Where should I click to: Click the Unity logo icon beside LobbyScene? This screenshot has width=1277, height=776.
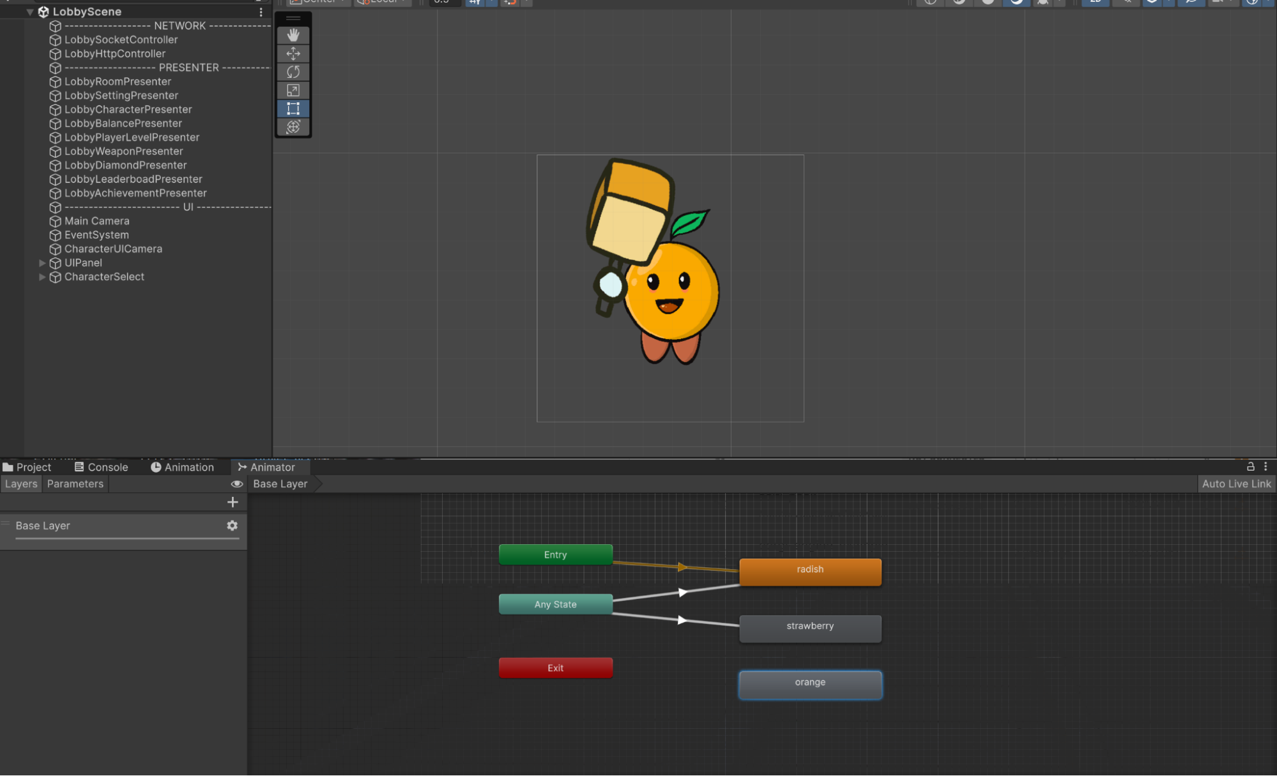click(x=43, y=12)
